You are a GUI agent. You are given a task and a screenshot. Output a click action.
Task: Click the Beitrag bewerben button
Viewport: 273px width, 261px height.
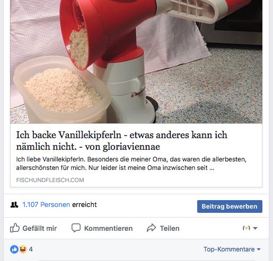[230, 206]
